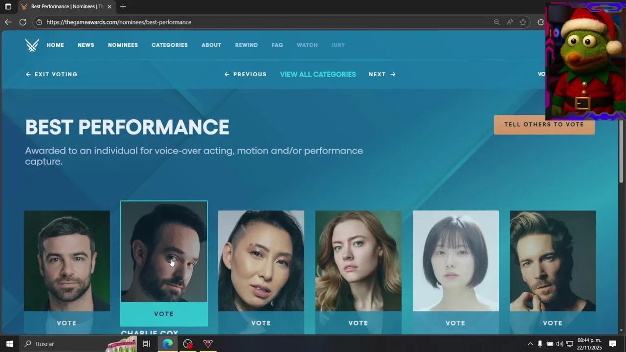
Task: Vote for the last nominee on the right
Action: coord(553,323)
